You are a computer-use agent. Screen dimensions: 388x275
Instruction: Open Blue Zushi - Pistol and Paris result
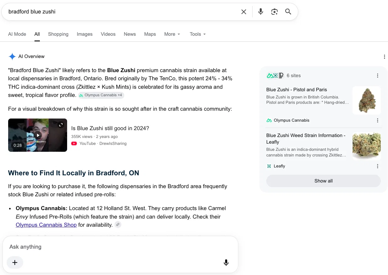pyautogui.click(x=297, y=90)
